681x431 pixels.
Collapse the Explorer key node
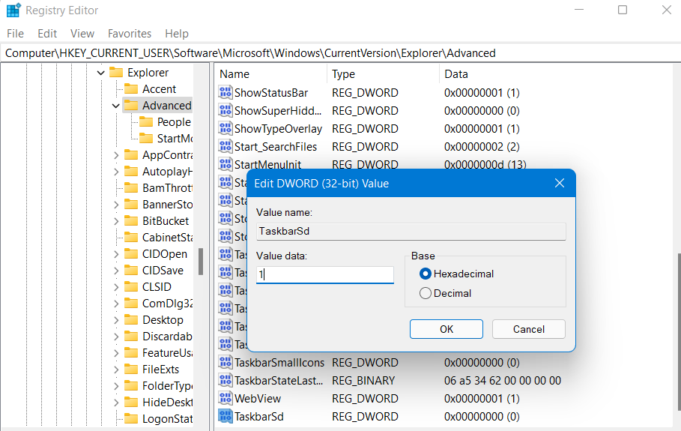(101, 73)
